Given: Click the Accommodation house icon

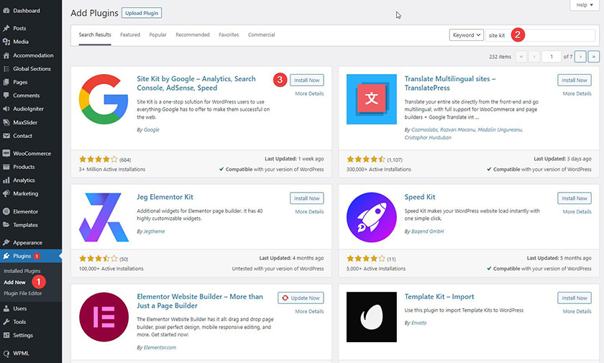Looking at the screenshot, I should point(6,55).
